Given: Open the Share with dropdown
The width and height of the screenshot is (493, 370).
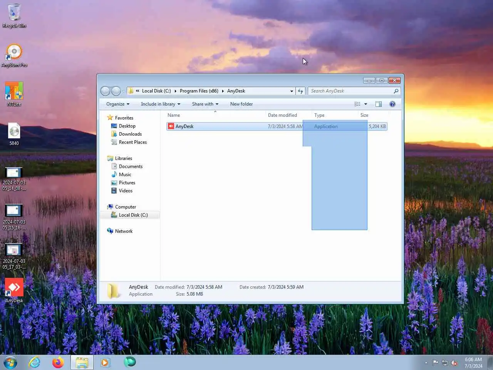Looking at the screenshot, I should tap(205, 104).
